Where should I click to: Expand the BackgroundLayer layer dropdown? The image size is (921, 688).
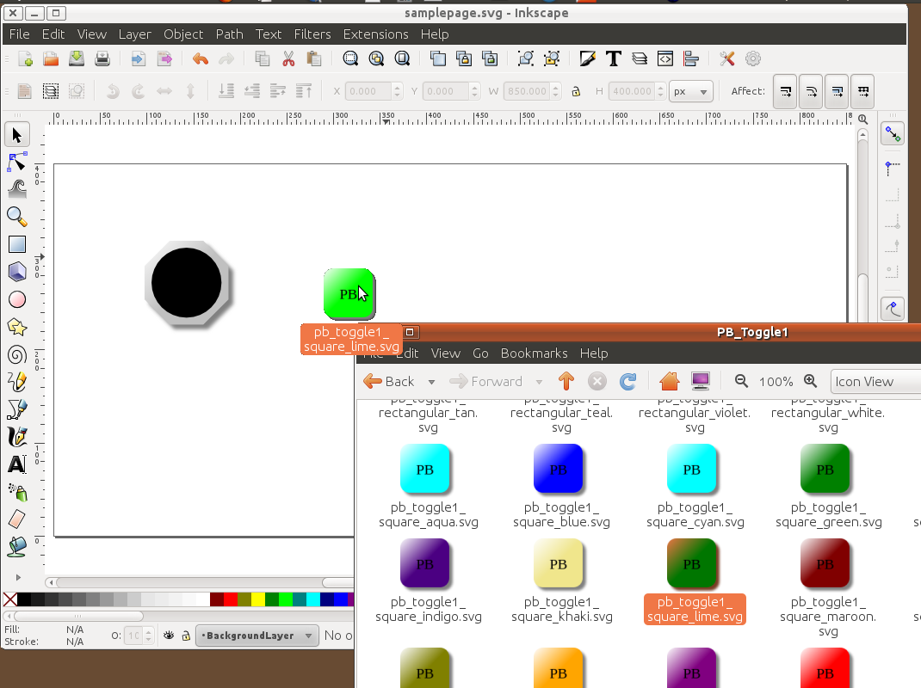point(256,636)
